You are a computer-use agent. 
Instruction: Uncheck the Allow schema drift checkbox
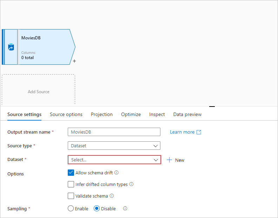click(x=71, y=173)
